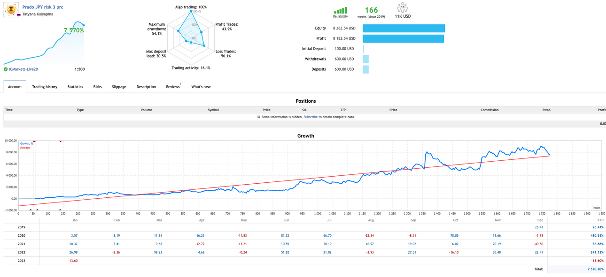
Task: Click the Initial Deposit 100.00 USD value
Action: coord(344,49)
